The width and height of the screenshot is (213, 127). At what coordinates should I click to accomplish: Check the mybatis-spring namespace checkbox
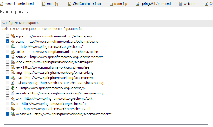pyautogui.click(x=7, y=83)
